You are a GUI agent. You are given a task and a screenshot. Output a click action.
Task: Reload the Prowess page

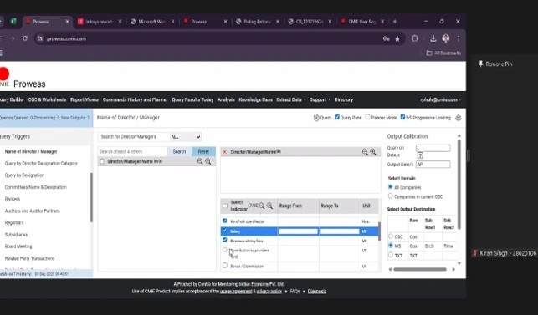[25, 38]
